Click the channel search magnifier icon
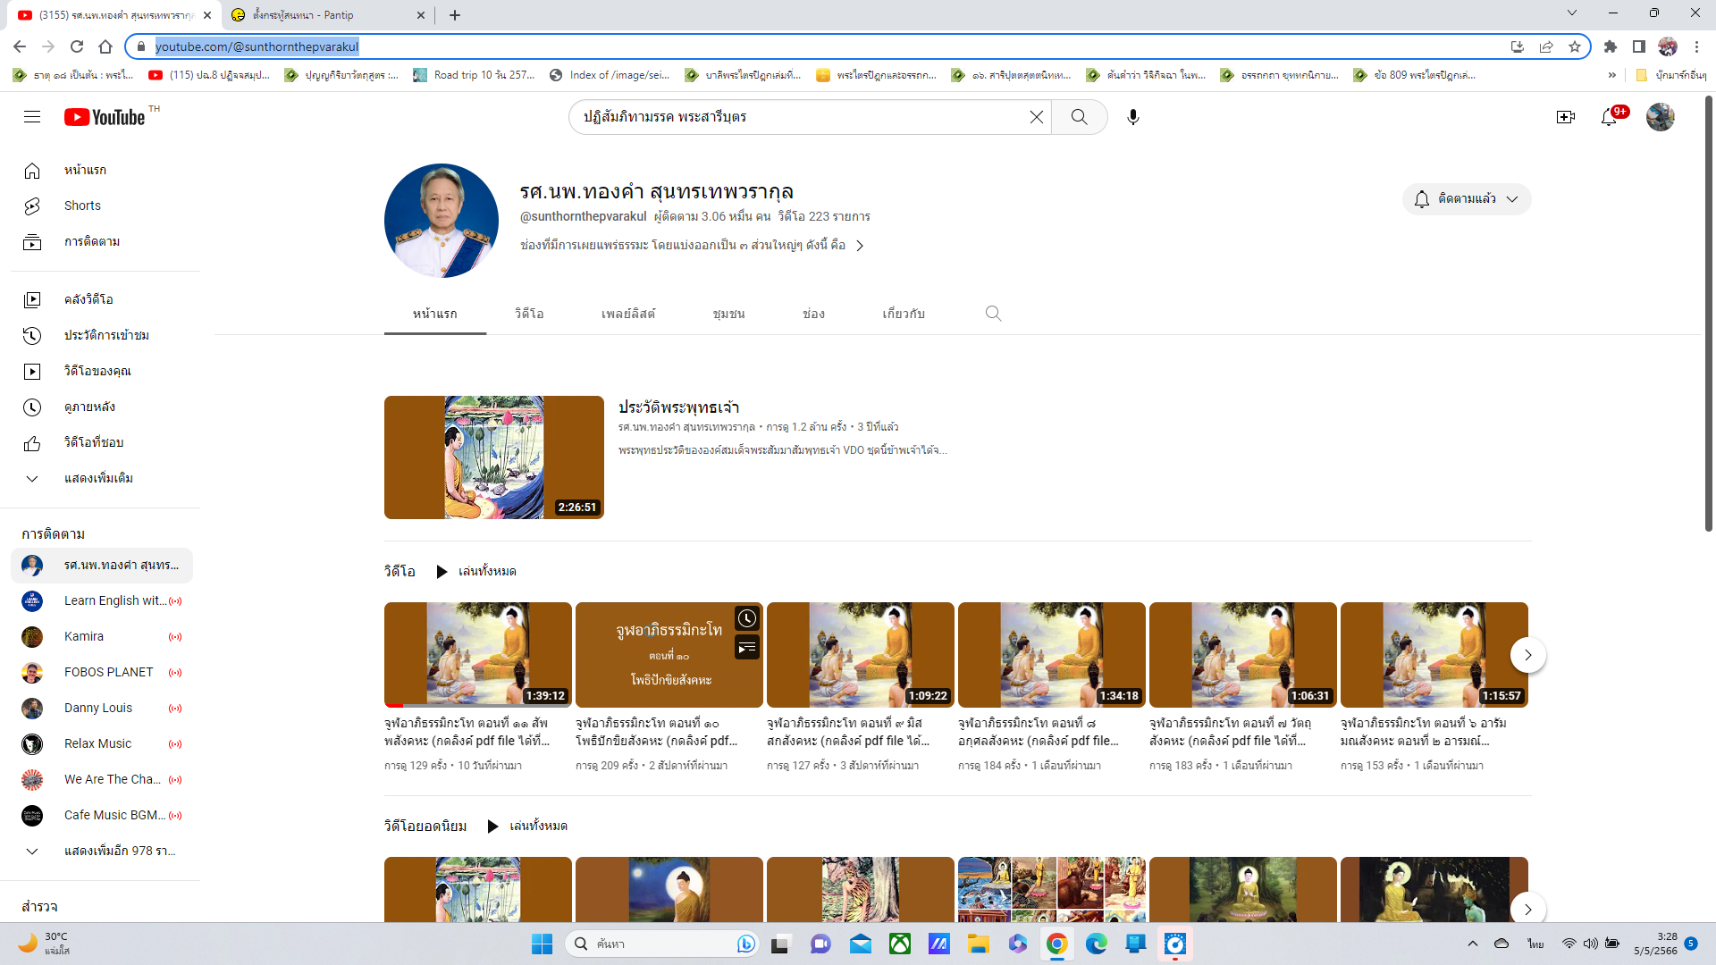The image size is (1716, 965). pos(993,314)
